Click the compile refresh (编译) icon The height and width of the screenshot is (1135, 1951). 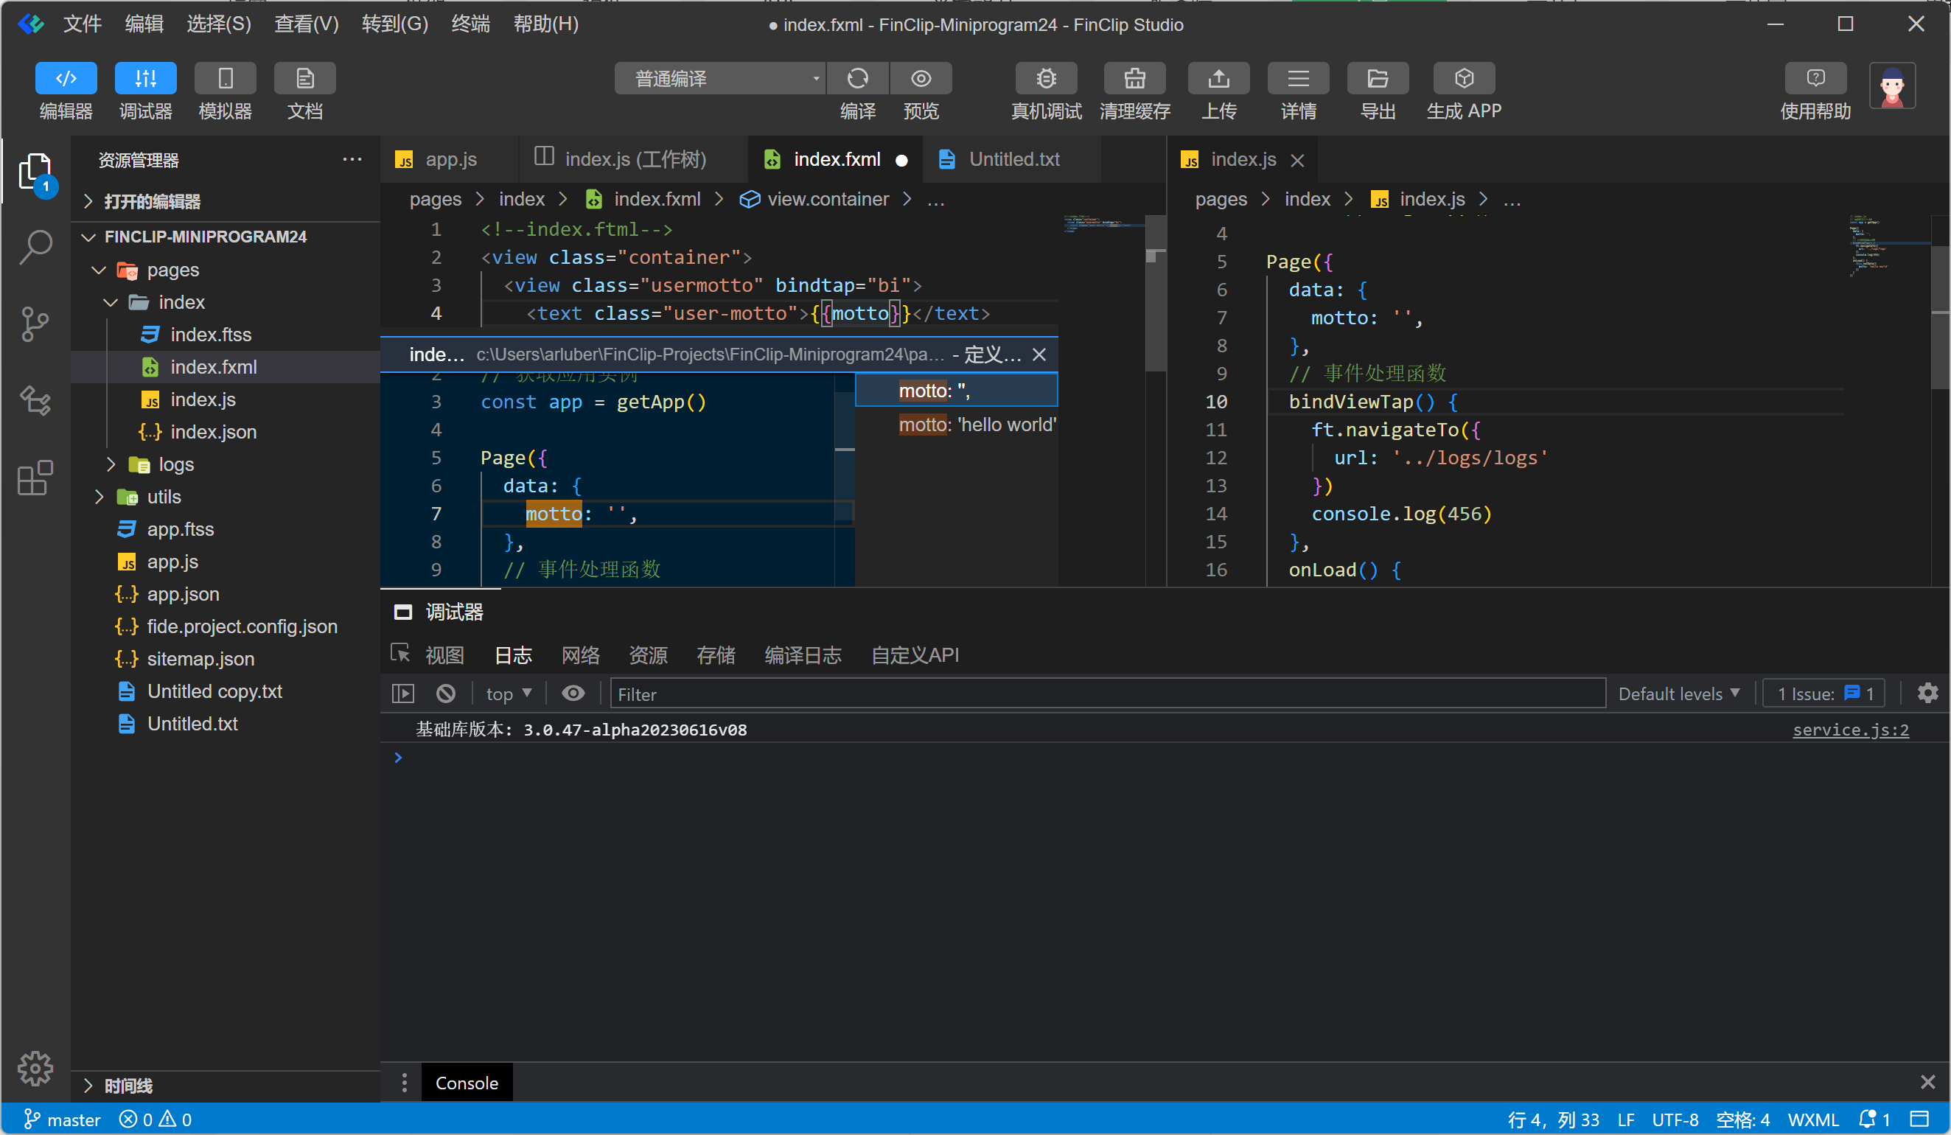pyautogui.click(x=857, y=79)
